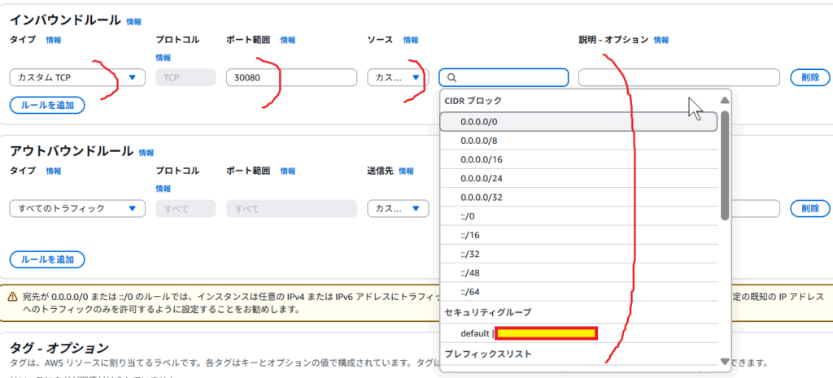Add rule under outbound rules

pyautogui.click(x=47, y=259)
